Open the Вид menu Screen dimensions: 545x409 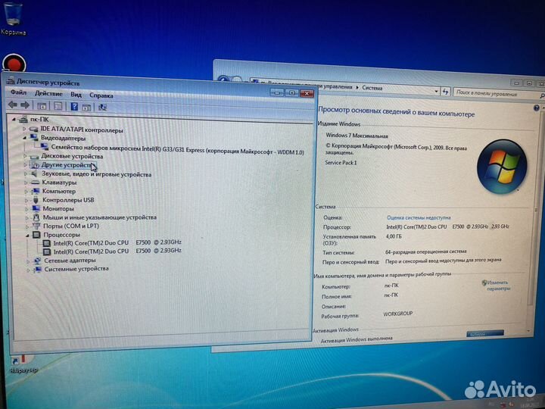click(76, 95)
